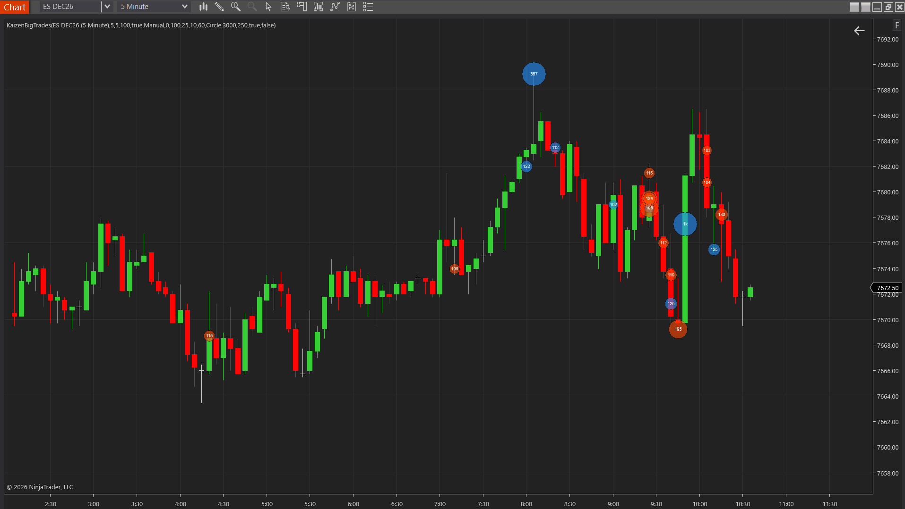The width and height of the screenshot is (905, 509).
Task: Click the red 103 trade bubble
Action: coord(707,150)
